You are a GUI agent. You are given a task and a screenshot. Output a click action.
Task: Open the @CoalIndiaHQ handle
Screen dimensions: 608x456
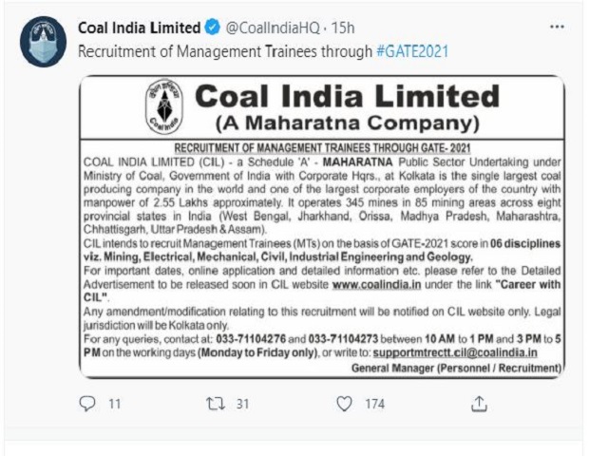[273, 28]
